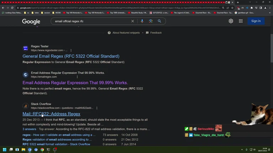Click the voice search microphone icon
This screenshot has width=273, height=153.
142,21
